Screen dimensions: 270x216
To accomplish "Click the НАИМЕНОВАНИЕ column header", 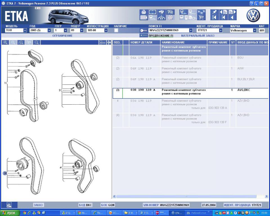I will [184, 42].
